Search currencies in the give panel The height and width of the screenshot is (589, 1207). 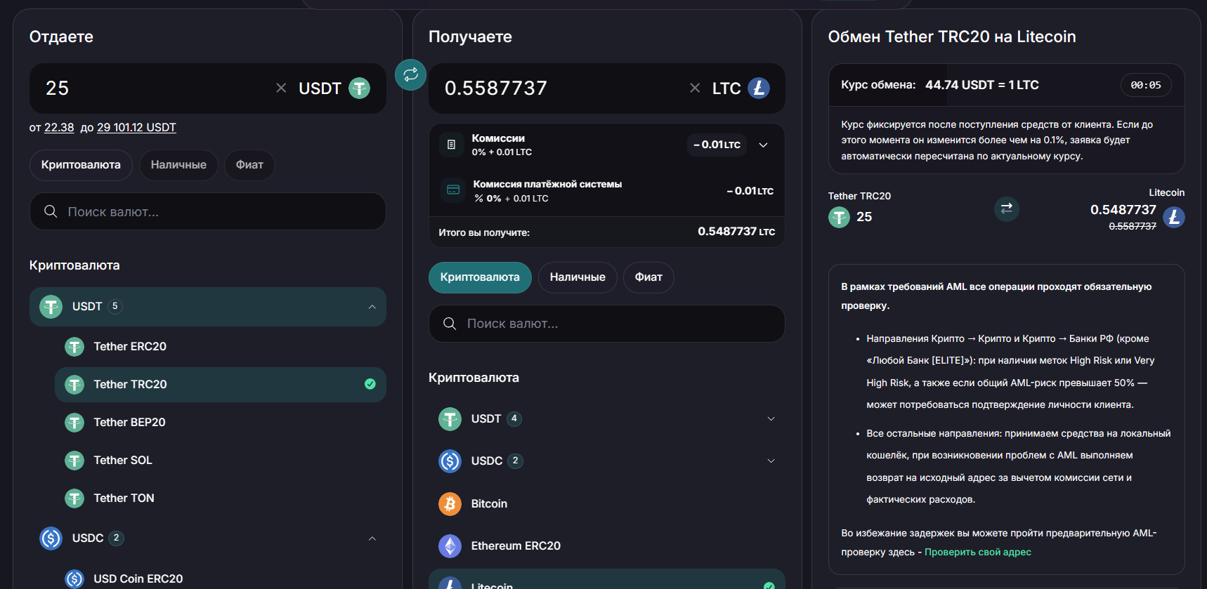coord(208,211)
